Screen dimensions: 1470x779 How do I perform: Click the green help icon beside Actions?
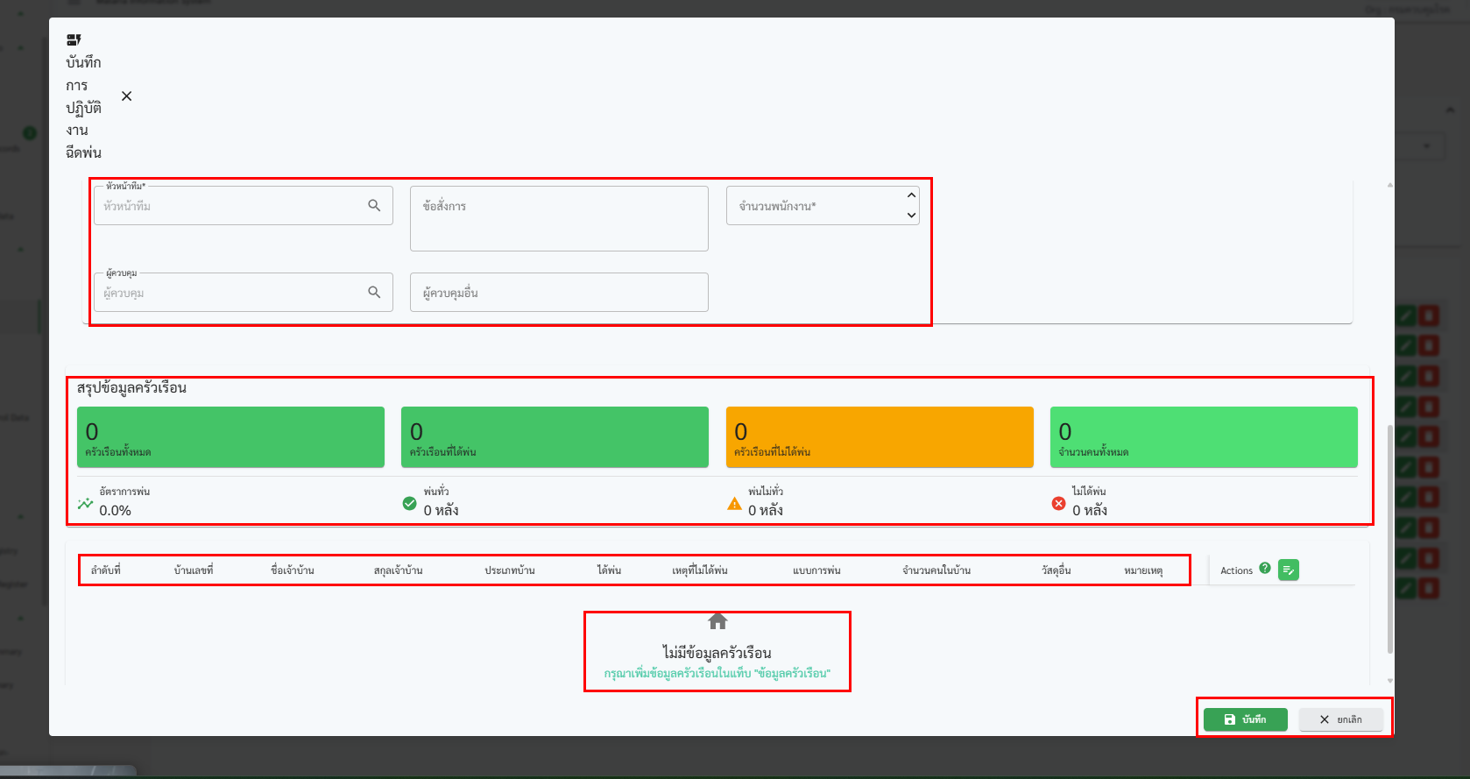point(1264,568)
